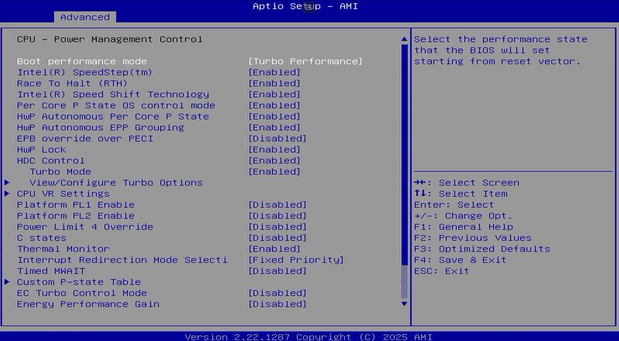Change the Power Limit 4 Override value
Image resolution: width=619 pixels, height=341 pixels.
pyautogui.click(x=277, y=227)
